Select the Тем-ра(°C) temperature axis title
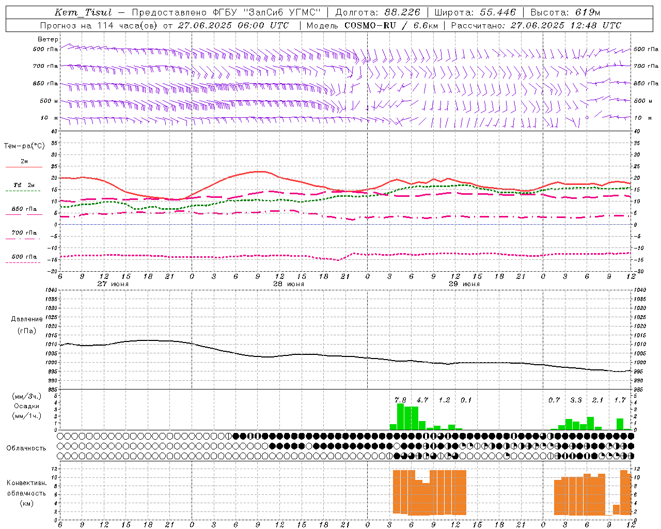This screenshot has width=661, height=529. 24,146
